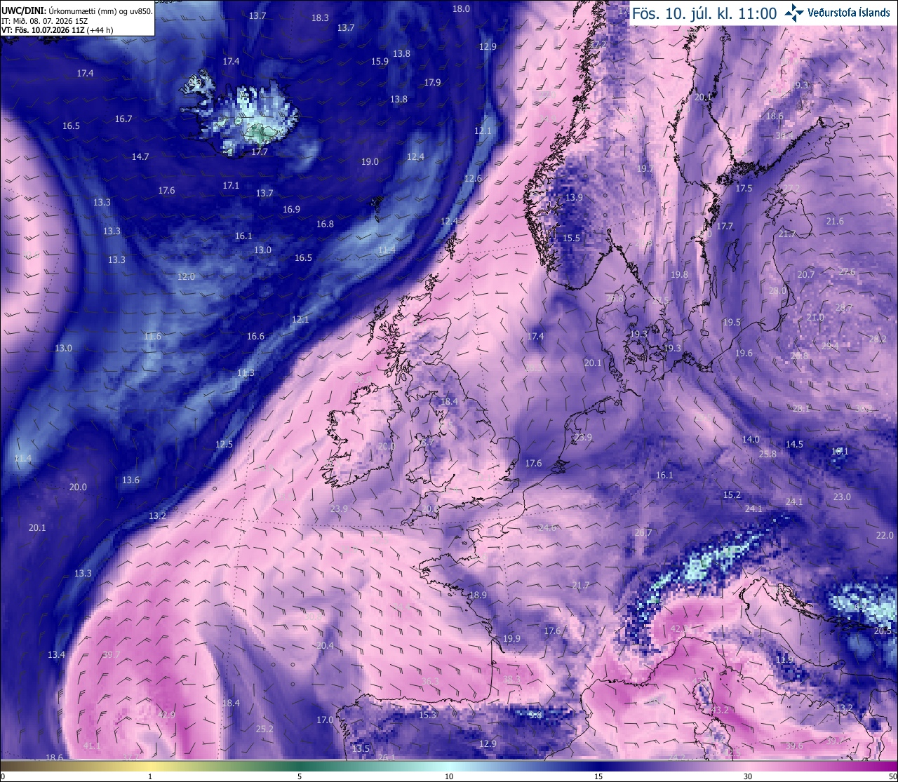Select the date label Fös. 10. júl. kl. 11:00
Viewport: 898px width, 782px height.
(x=704, y=13)
